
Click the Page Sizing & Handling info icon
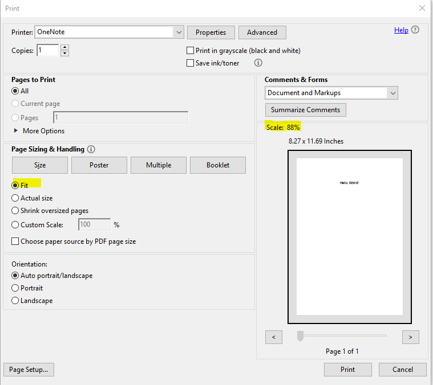91,149
